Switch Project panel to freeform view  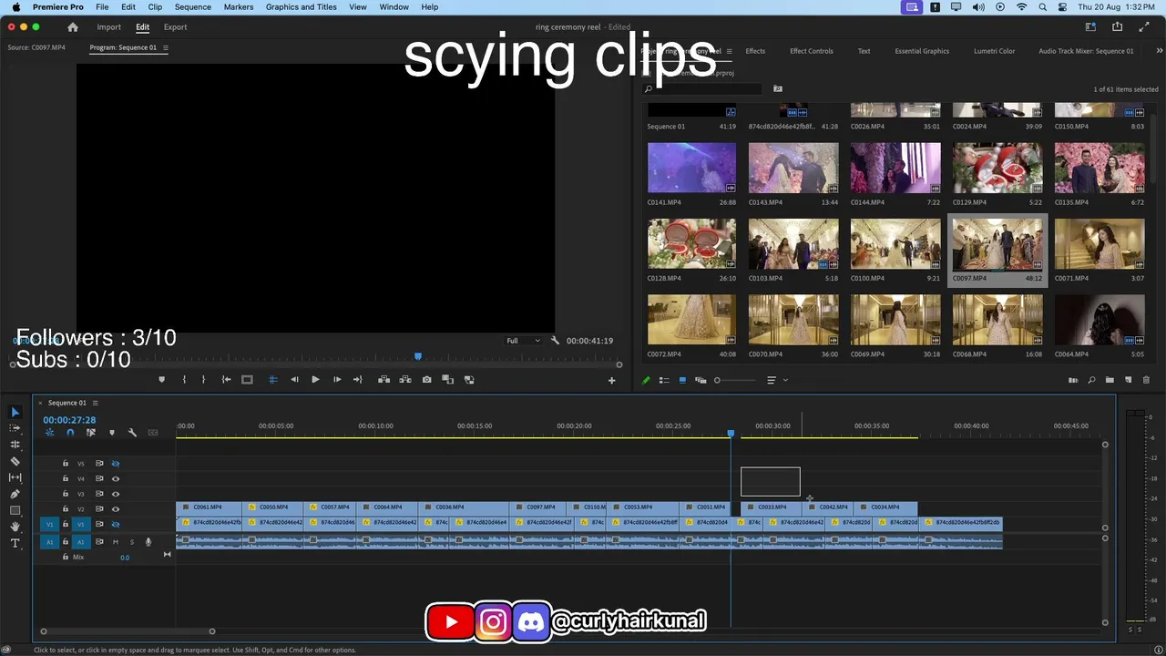[701, 380]
